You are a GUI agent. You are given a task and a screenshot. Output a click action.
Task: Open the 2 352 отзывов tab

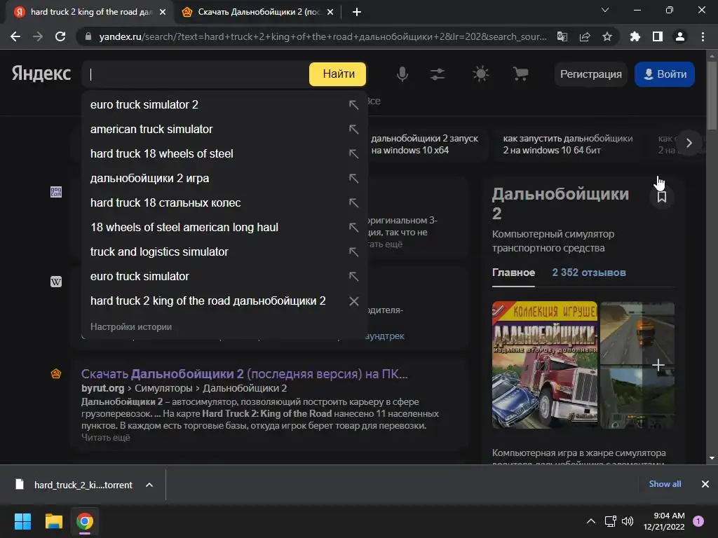(589, 273)
